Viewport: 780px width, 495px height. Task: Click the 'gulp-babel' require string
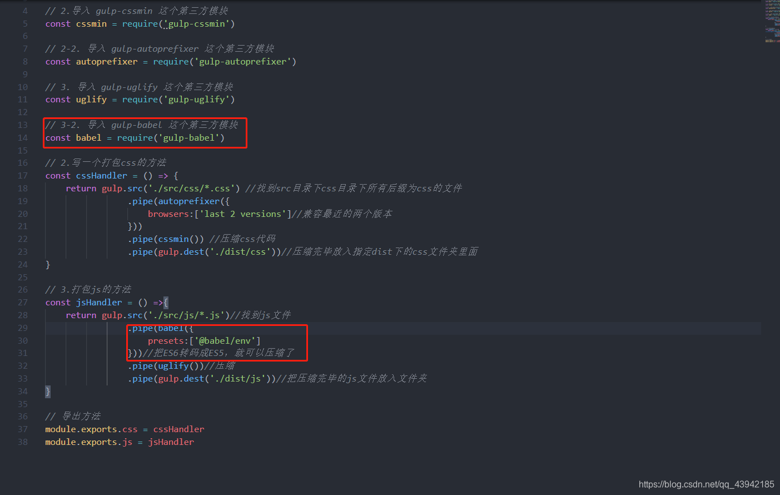point(189,138)
